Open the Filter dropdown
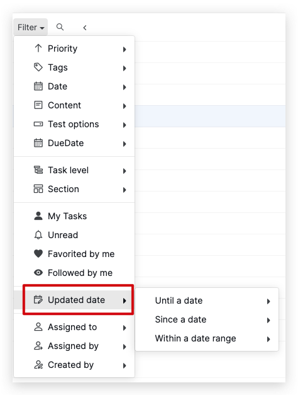This screenshot has width=298, height=395. point(31,27)
